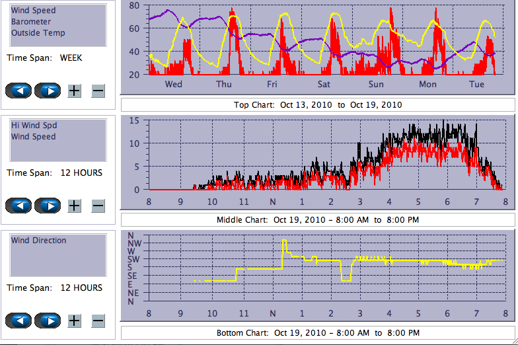Increase middle chart time span with plus

click(75, 206)
